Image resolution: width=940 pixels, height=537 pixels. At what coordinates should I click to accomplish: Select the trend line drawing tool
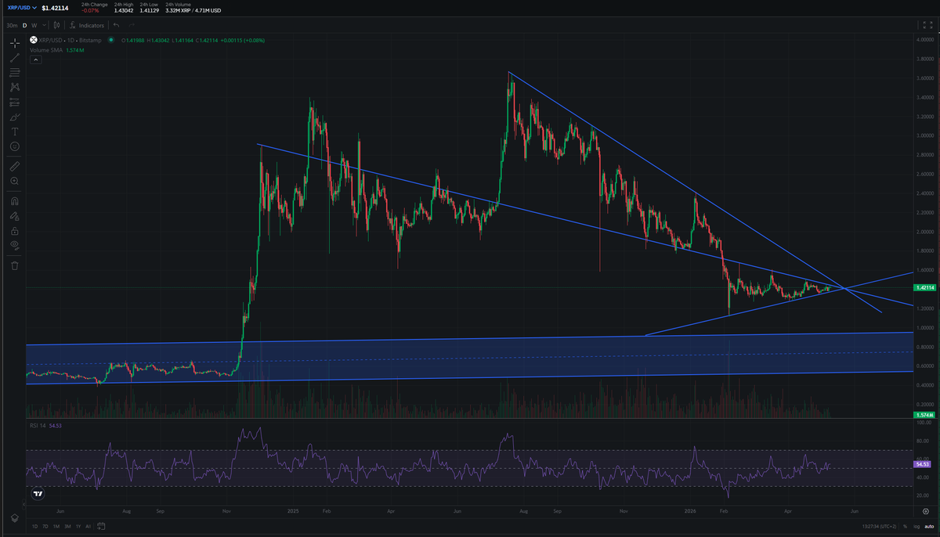pyautogui.click(x=15, y=57)
